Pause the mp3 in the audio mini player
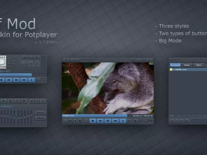 (x=16, y=80)
